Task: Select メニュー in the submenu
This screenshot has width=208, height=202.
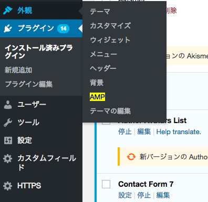Action: [103, 54]
